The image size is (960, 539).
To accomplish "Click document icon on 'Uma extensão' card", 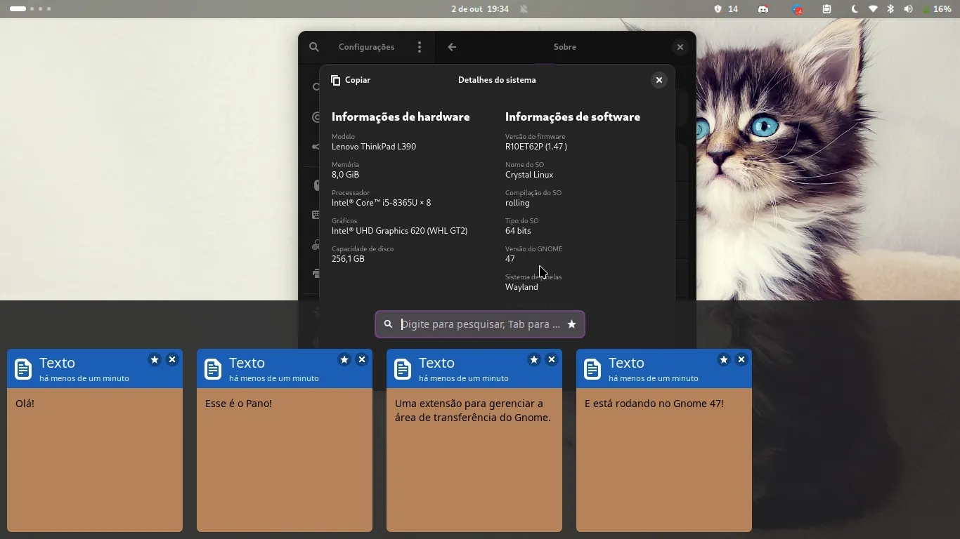I will [403, 369].
